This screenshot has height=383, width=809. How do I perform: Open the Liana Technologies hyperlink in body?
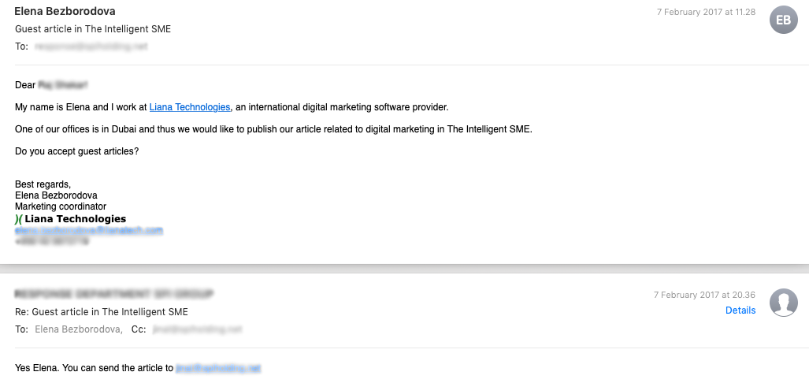point(190,107)
